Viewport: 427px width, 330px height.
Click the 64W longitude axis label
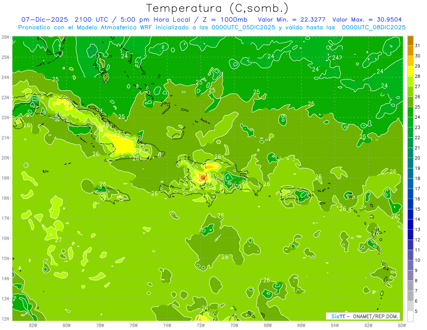[335, 325]
